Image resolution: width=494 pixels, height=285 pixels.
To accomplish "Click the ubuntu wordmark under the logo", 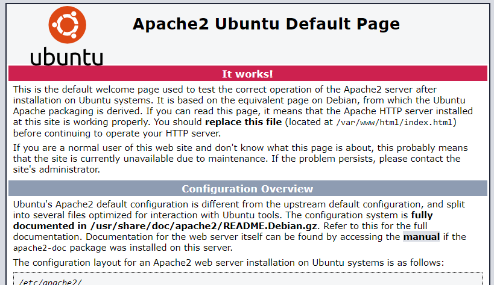I will tap(67, 57).
